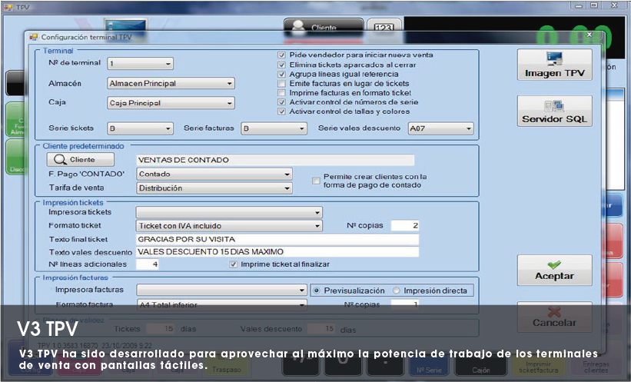Click the 123 keypad icon in toolbar
The width and height of the screenshot is (631, 382).
click(x=384, y=28)
